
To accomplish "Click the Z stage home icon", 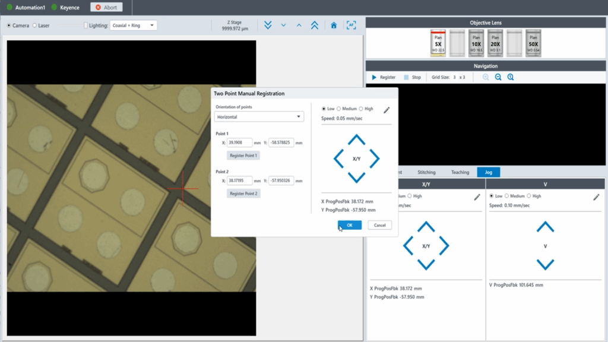I will [334, 25].
